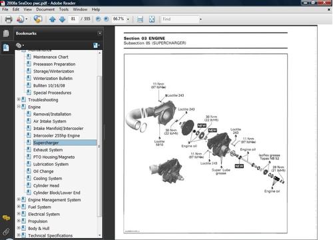The width and height of the screenshot is (333, 240).
Task: Expand the Propulsion bookmark
Action: click(x=19, y=221)
